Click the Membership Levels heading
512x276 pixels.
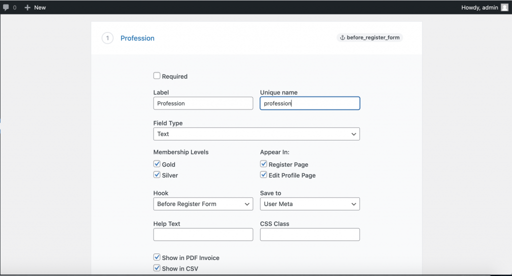tap(181, 152)
